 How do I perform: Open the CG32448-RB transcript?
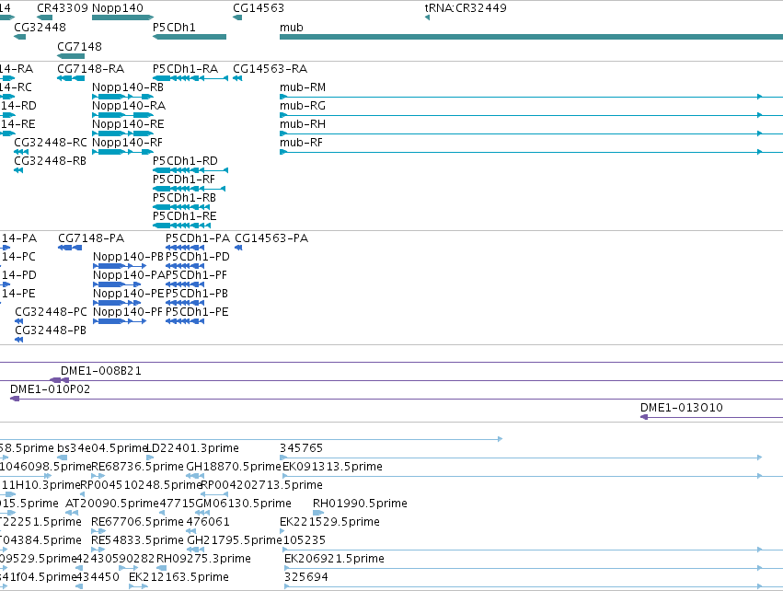pyautogui.click(x=50, y=161)
